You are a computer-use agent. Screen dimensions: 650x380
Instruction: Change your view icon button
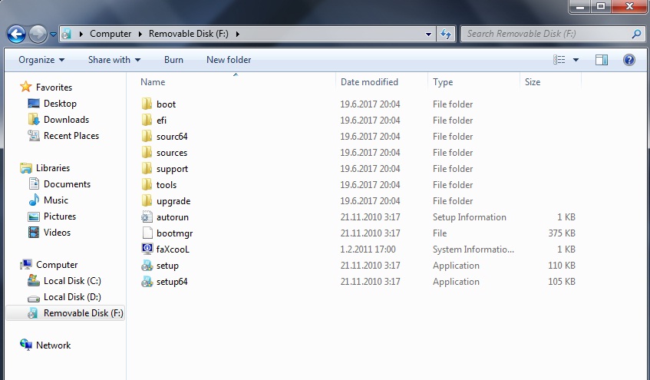tap(559, 60)
